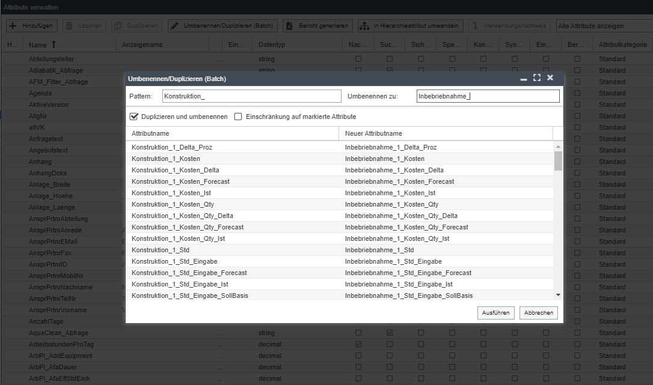Click the pencil icon for Umbenennen/Duplizieren (Batch)
Viewport: 653px width, 385px height.
tap(174, 26)
